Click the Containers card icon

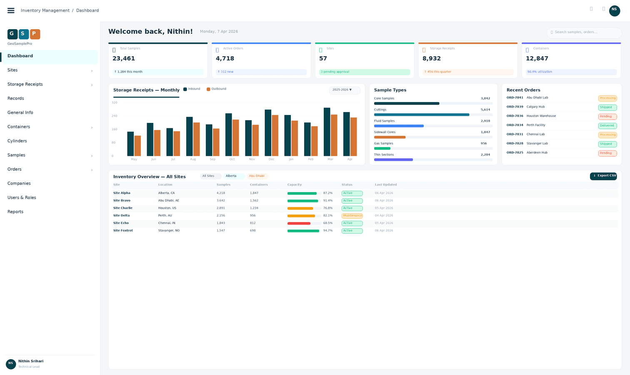click(527, 50)
